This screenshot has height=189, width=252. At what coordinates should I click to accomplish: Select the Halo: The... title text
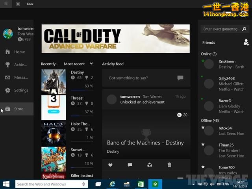(80, 124)
